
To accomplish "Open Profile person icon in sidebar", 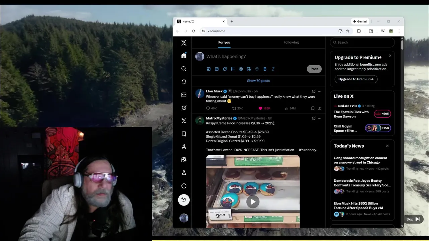I will (x=184, y=173).
